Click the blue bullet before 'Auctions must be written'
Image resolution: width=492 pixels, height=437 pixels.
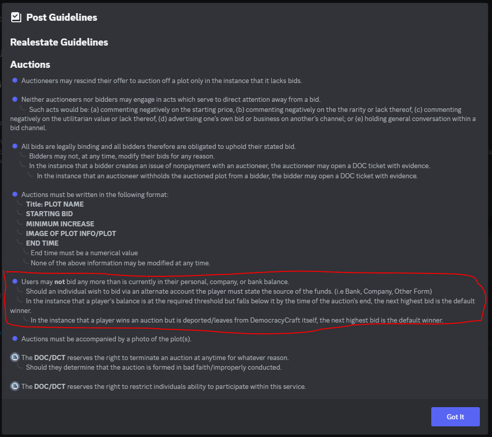pos(15,194)
